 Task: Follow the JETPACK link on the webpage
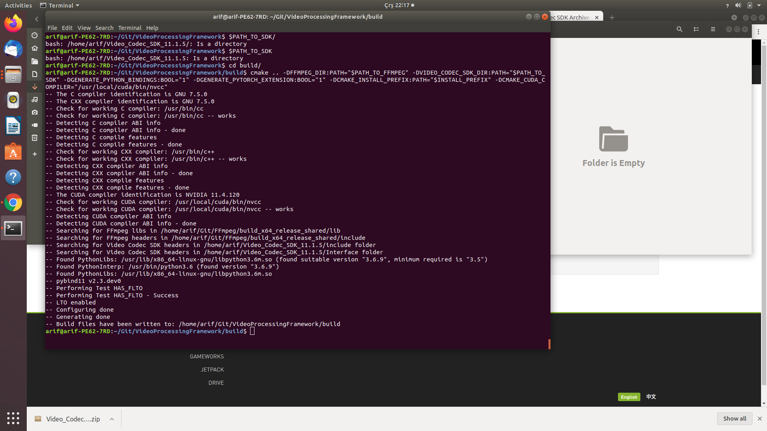(x=212, y=369)
